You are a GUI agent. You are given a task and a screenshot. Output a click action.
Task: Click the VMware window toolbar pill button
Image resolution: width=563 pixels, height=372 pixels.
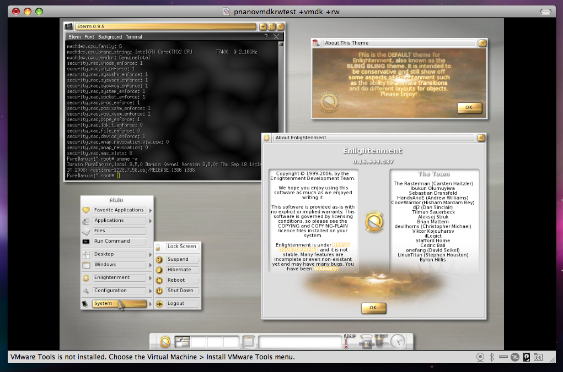[x=546, y=12]
